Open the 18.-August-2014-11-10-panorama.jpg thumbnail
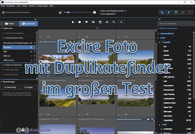The width and height of the screenshot is (195, 134). 57,98
